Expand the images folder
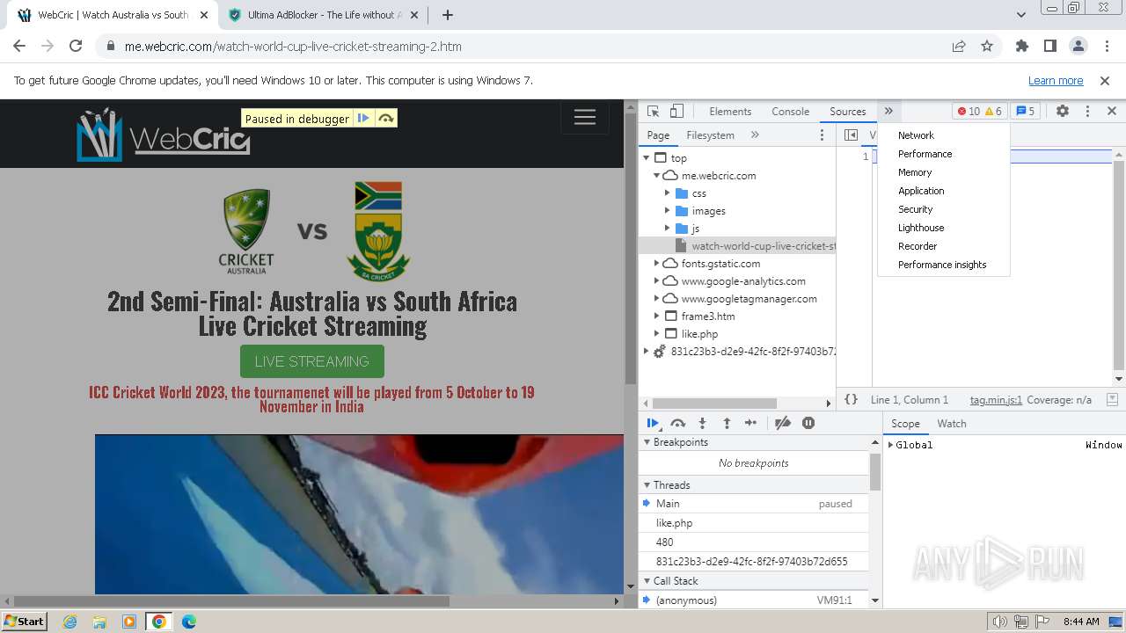Image resolution: width=1126 pixels, height=633 pixels. (668, 211)
